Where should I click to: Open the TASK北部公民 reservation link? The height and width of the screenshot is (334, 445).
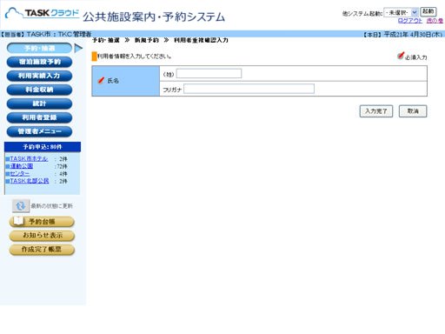coord(30,181)
